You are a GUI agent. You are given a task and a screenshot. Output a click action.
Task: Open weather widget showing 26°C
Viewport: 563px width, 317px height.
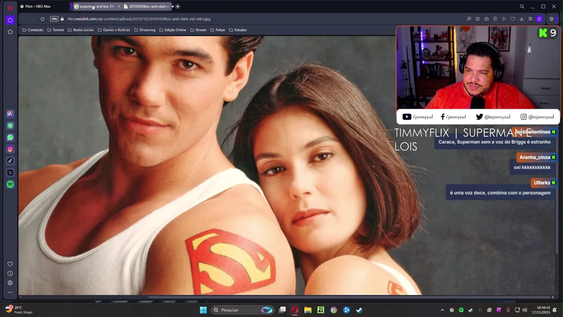click(x=18, y=310)
